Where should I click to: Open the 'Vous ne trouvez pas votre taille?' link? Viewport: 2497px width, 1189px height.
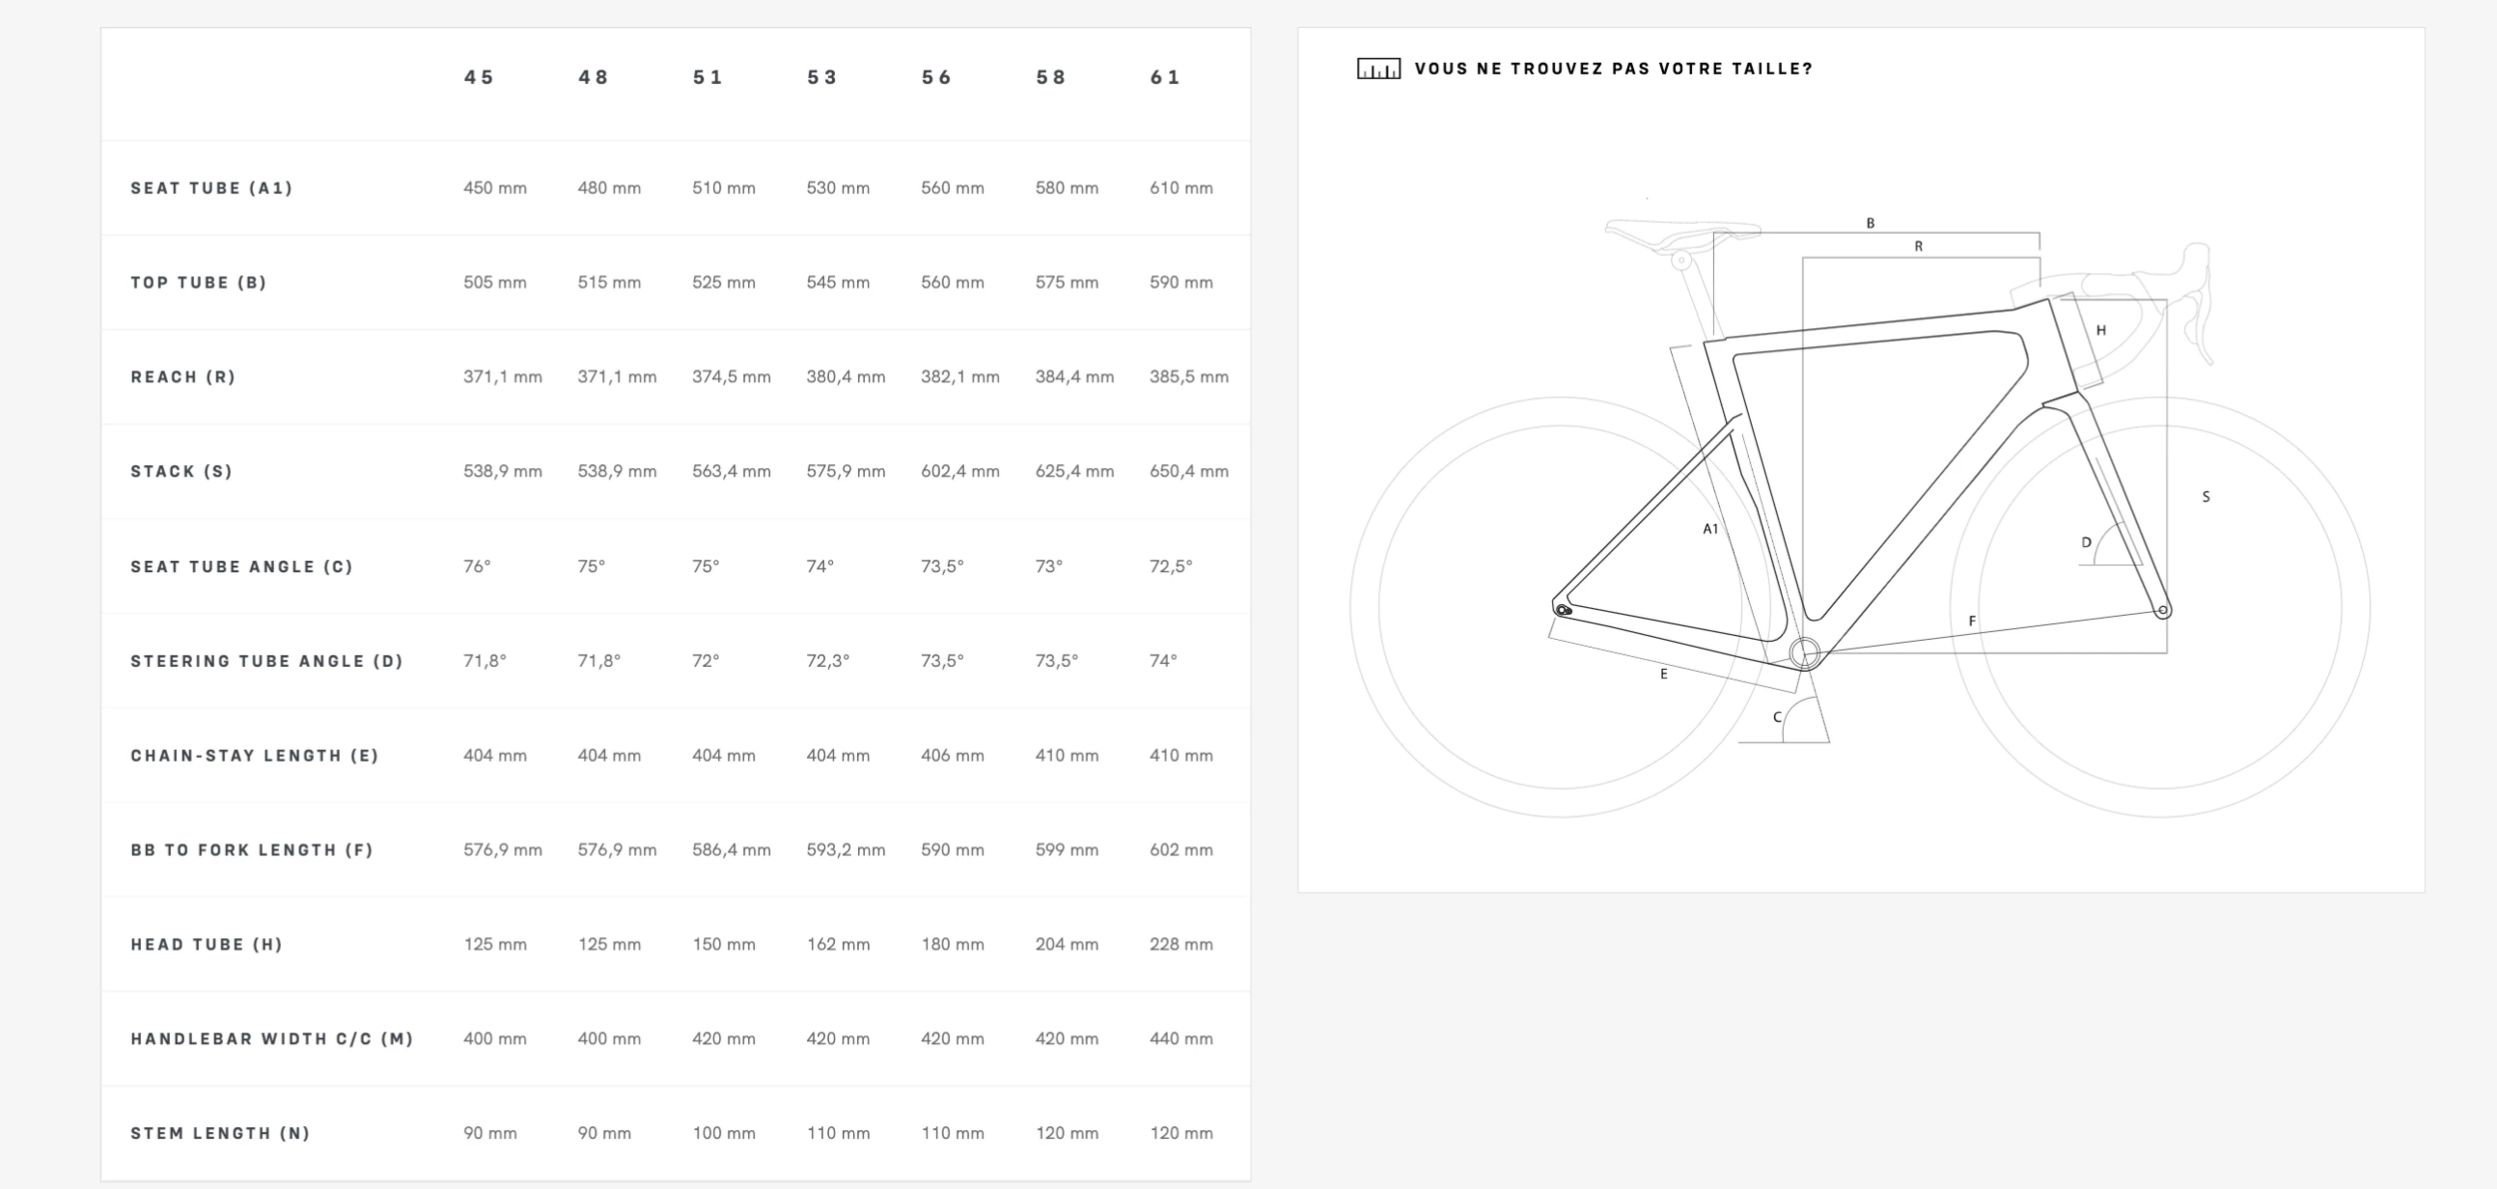pyautogui.click(x=1613, y=69)
